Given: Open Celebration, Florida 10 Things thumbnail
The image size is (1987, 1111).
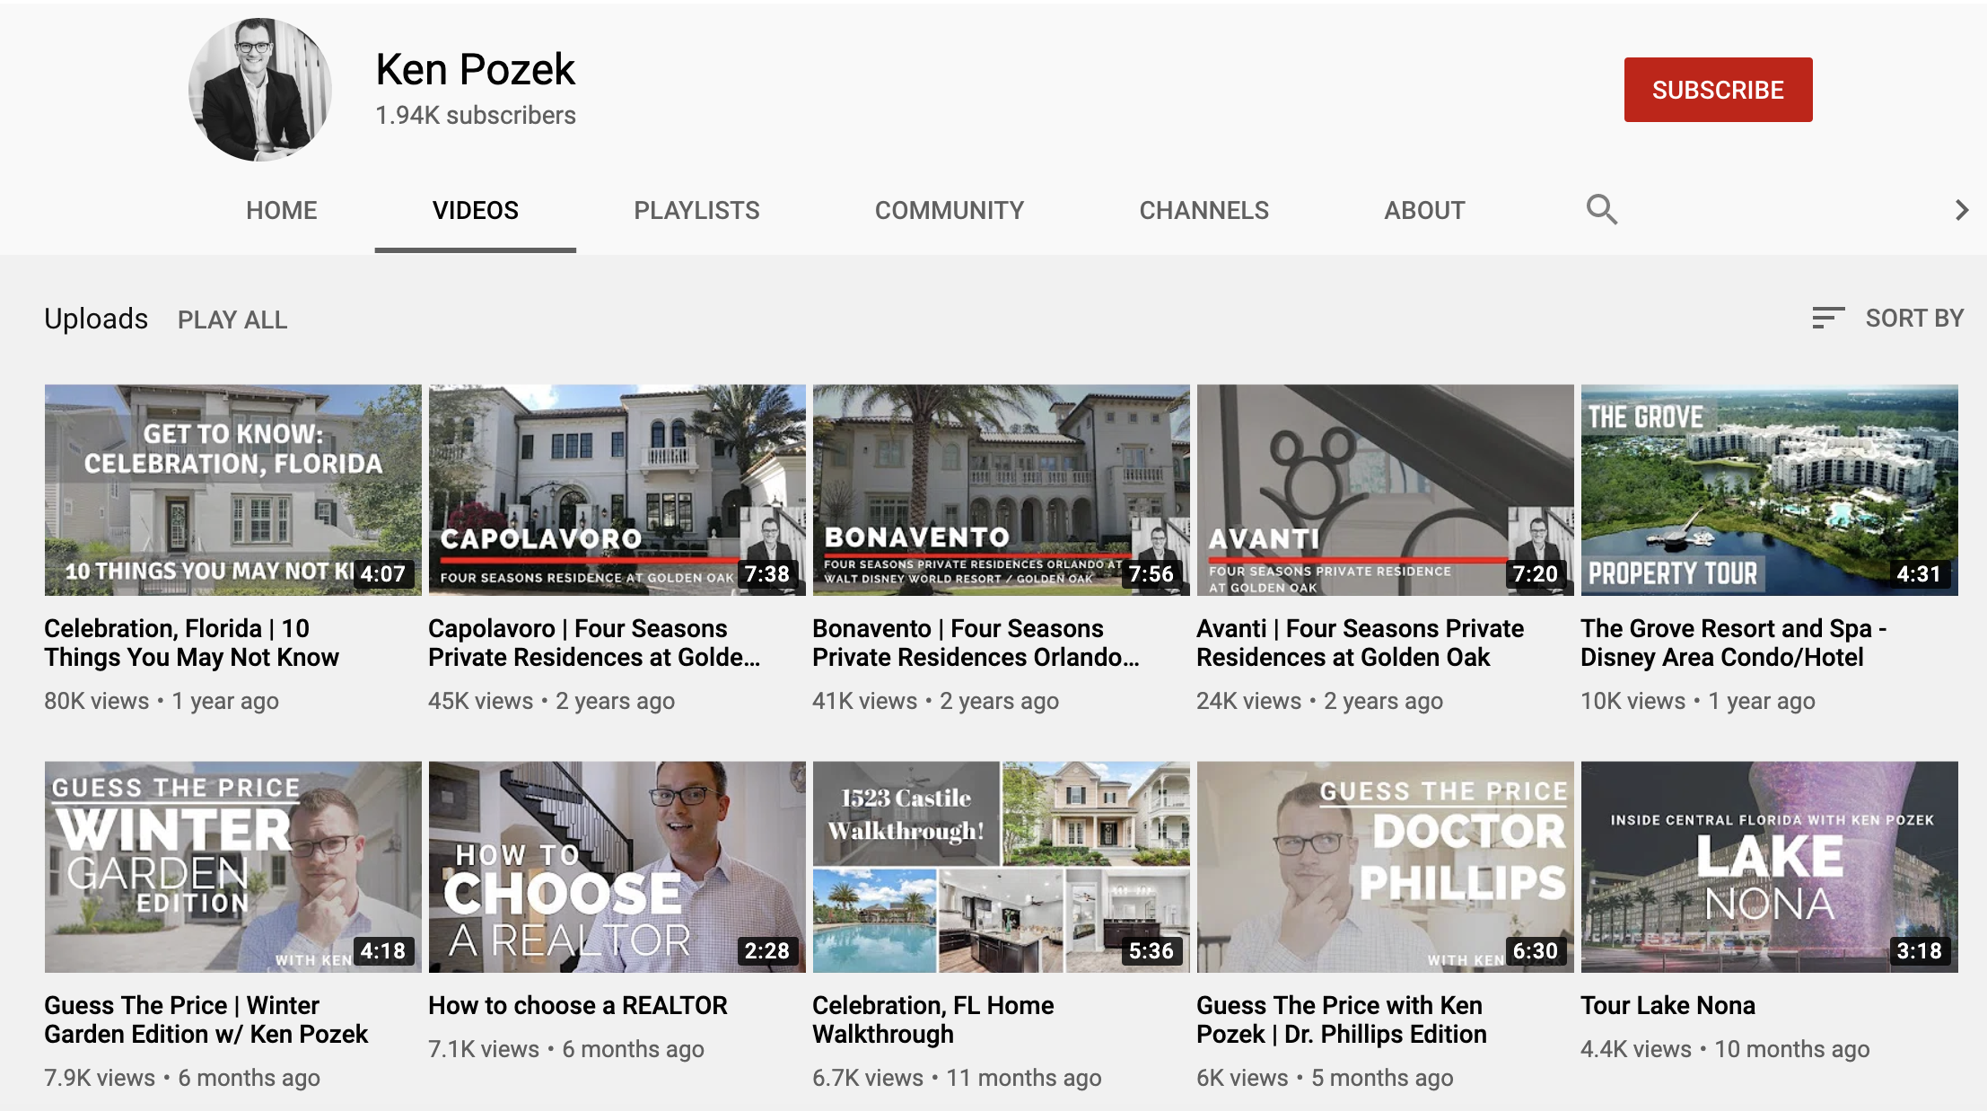Looking at the screenshot, I should click(233, 490).
